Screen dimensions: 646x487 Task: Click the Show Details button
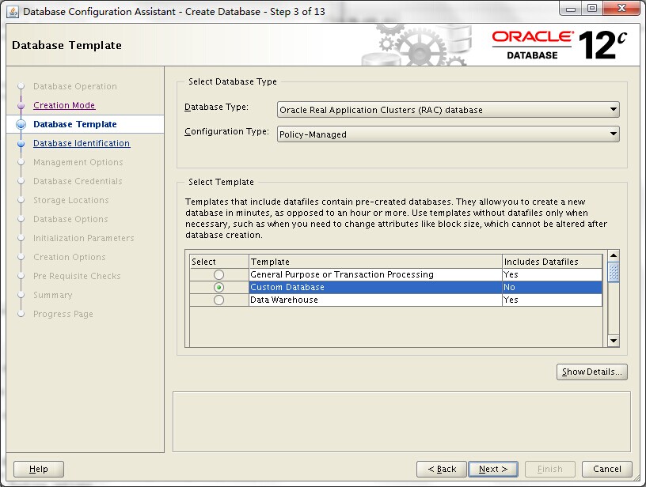(591, 372)
